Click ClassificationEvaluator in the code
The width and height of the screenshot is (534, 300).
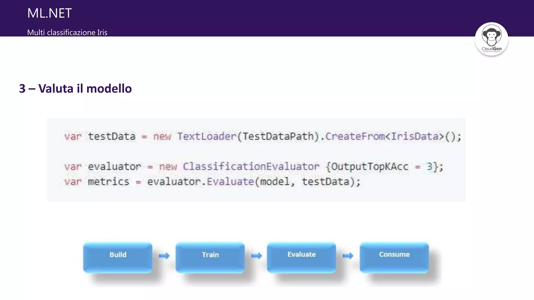click(x=251, y=167)
